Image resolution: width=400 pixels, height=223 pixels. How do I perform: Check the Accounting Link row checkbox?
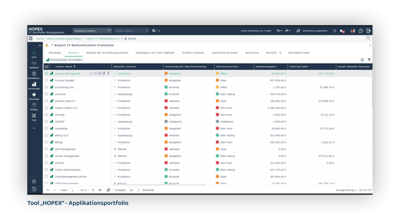tap(46, 87)
